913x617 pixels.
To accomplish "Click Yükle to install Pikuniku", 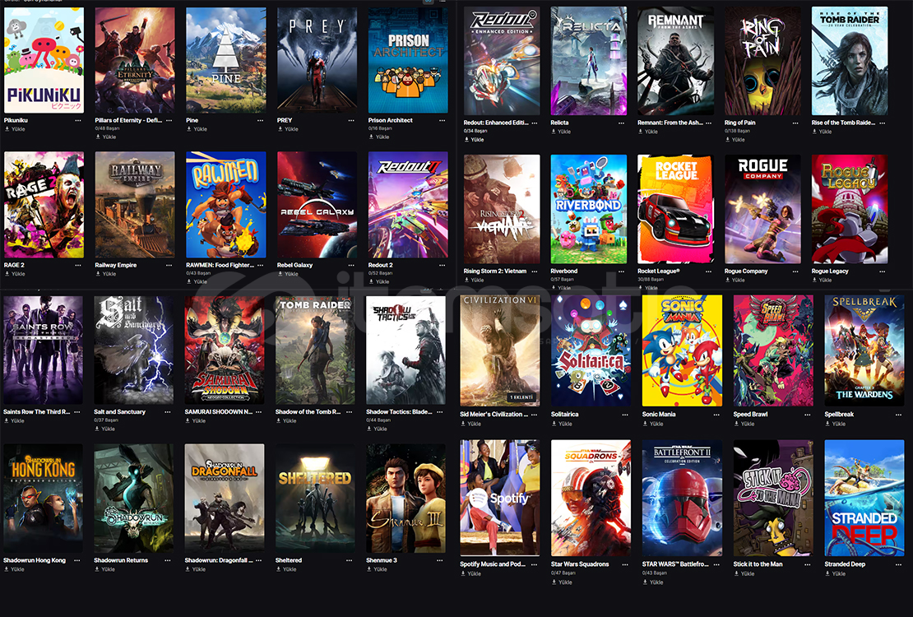I will [x=15, y=129].
